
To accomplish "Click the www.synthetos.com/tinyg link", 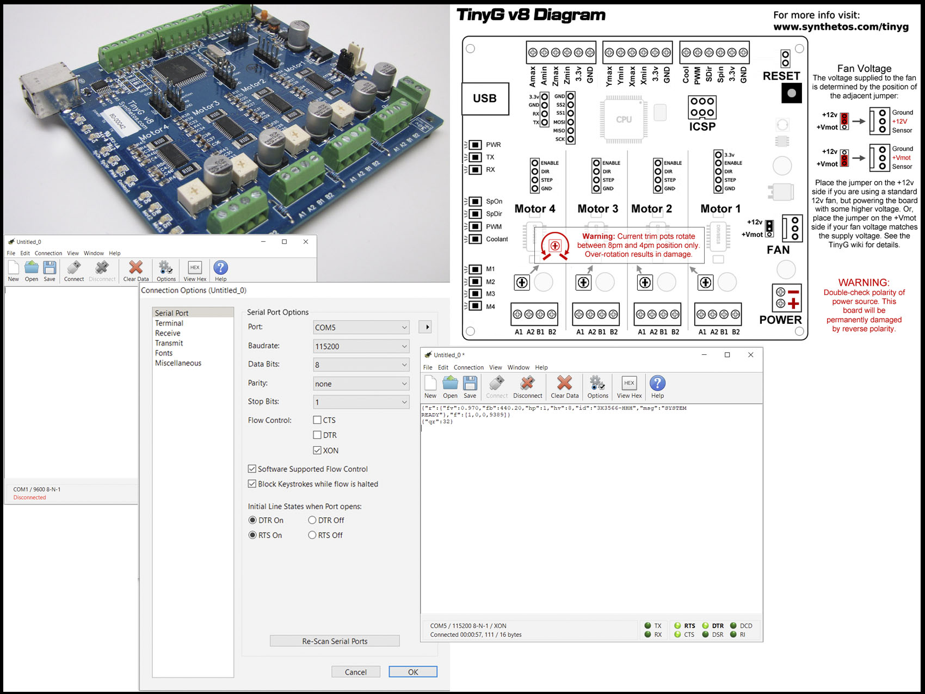I will (x=841, y=27).
